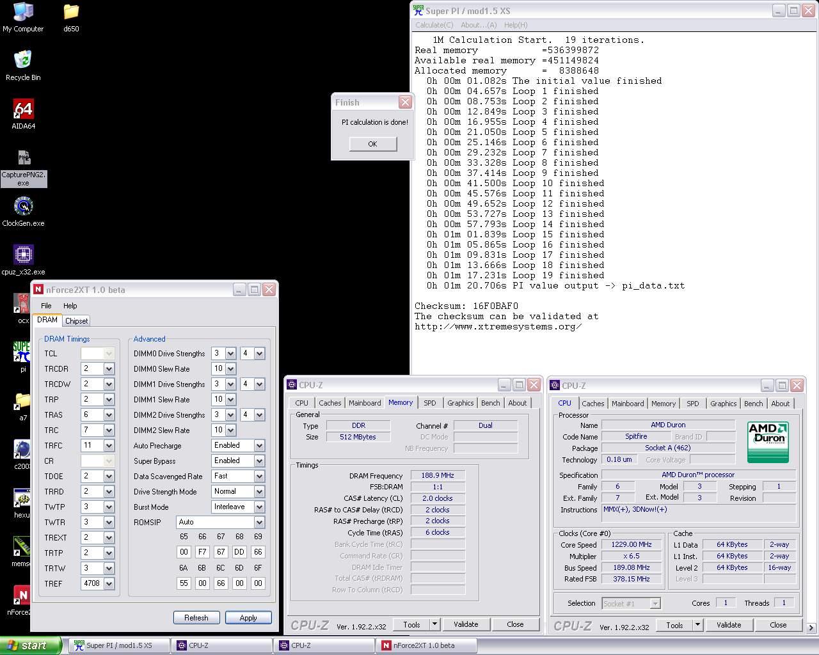Viewport: 819px width, 655px height.
Task: Expand Data Scavenged Rate dropdown
Action: [x=259, y=477]
